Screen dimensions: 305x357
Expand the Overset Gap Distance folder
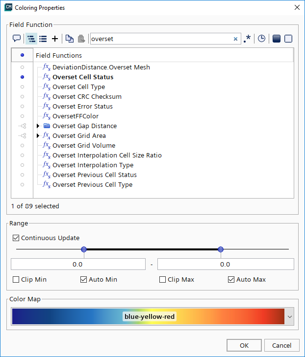click(x=39, y=126)
